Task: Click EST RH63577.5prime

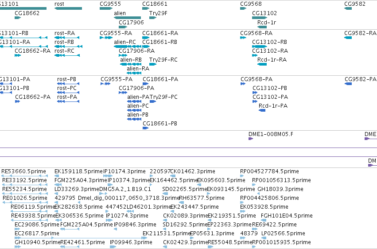Action: click(x=202, y=198)
